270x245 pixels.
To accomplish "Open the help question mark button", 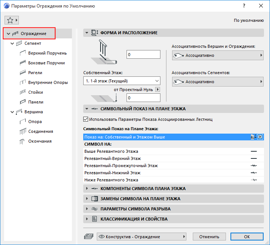I will point(244,6).
